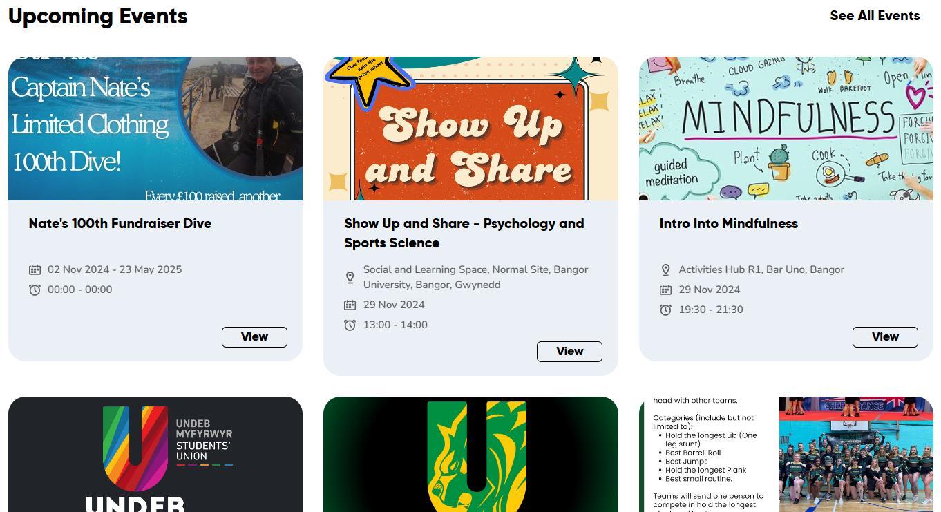Image resolution: width=941 pixels, height=512 pixels.
Task: Click clock icon beside 19:30 - 21:30
Action: point(665,310)
